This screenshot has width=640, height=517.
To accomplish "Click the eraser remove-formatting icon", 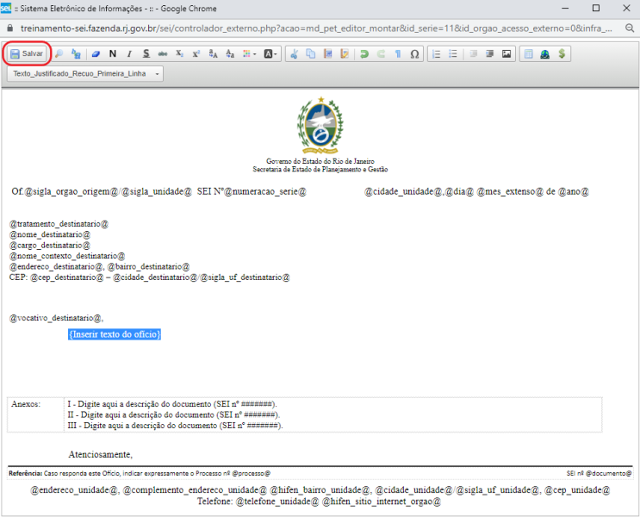I will (95, 53).
